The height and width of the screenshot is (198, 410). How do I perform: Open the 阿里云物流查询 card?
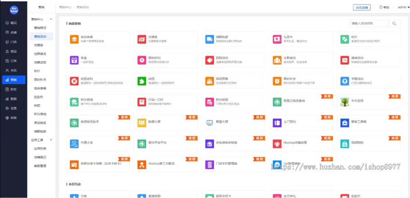(301, 101)
